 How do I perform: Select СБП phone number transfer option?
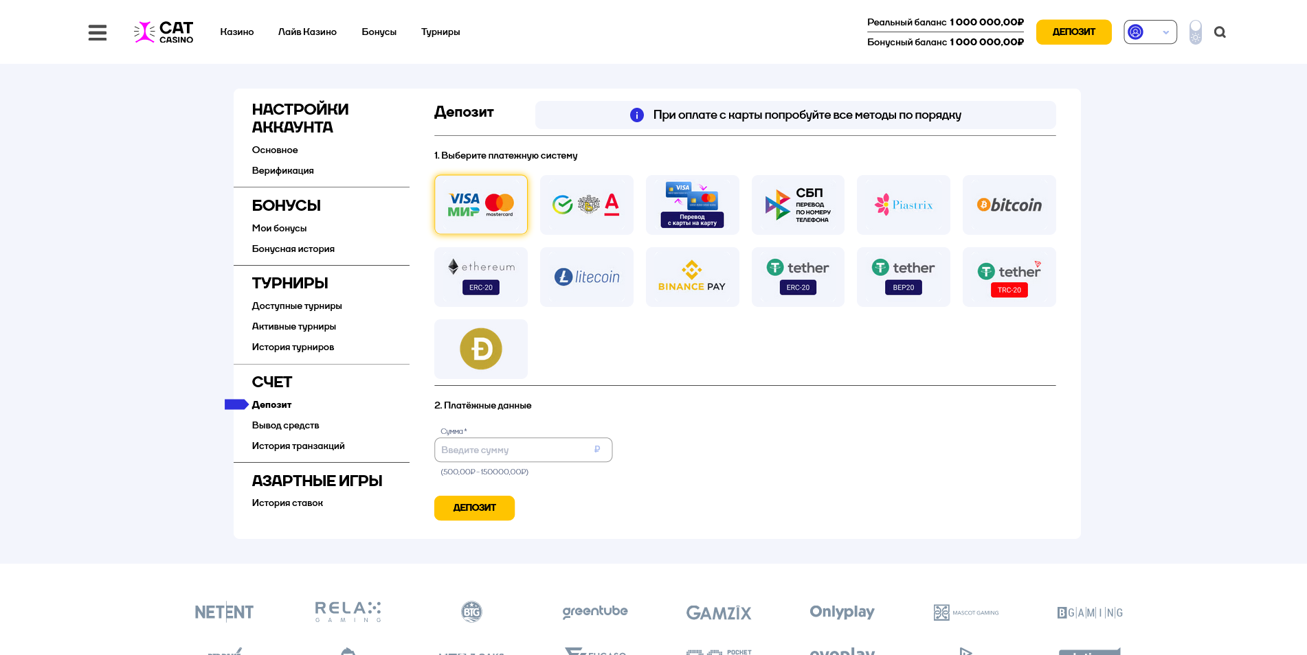coord(798,205)
